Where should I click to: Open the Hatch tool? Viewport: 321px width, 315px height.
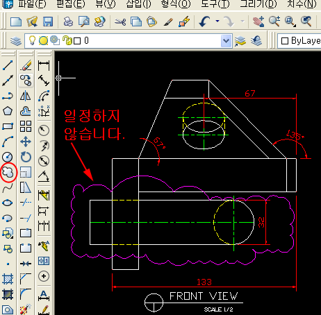pyautogui.click(x=8, y=279)
